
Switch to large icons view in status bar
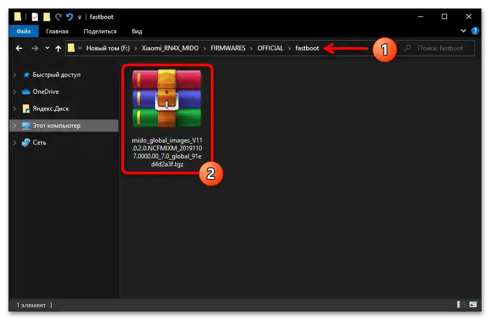(x=473, y=305)
